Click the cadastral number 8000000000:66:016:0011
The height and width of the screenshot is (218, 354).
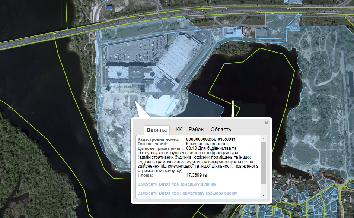[x=211, y=139]
